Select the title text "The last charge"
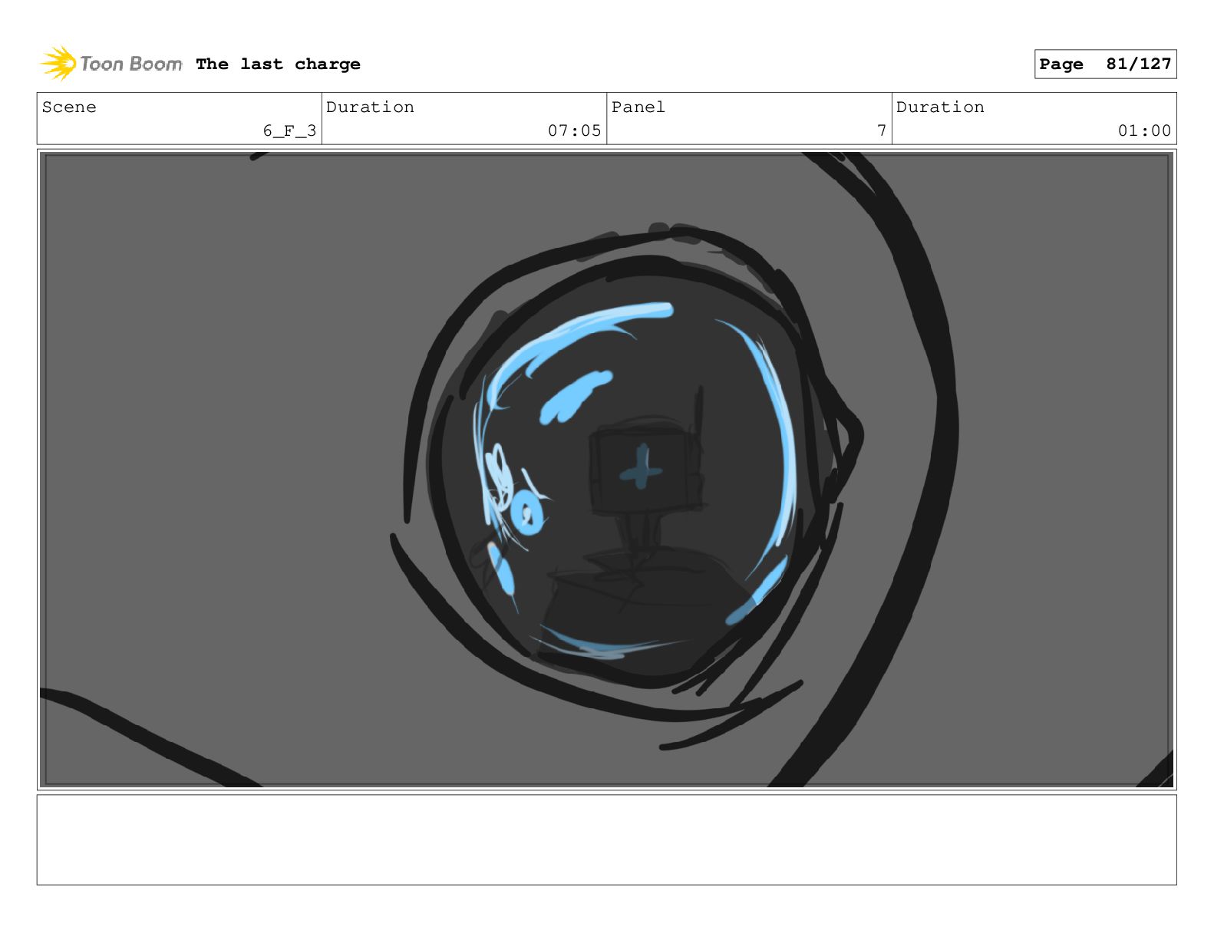1214x940 pixels. pyautogui.click(x=278, y=64)
